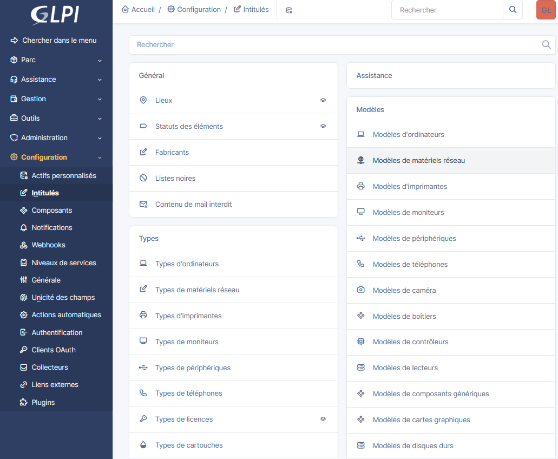Click the camera icon beside Modèles de caméra

(361, 290)
